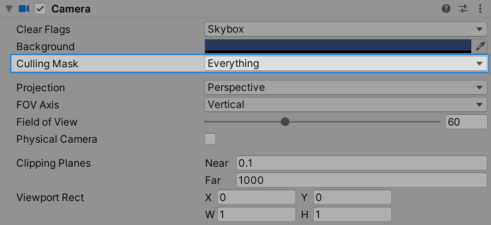The width and height of the screenshot is (491, 225).
Task: Open the Camera component three-dot menu
Action: coord(480,9)
